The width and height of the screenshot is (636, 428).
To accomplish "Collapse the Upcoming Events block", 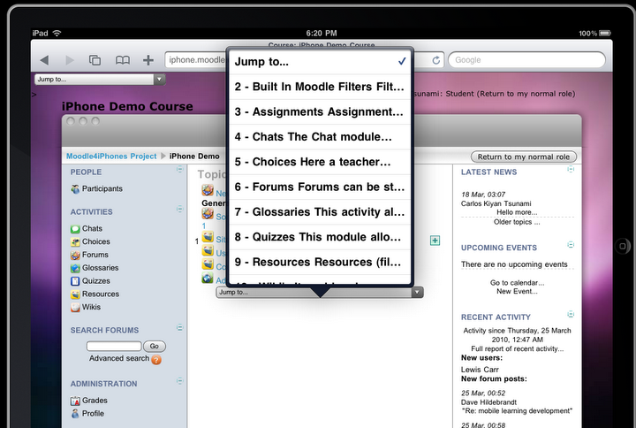I will click(x=571, y=245).
